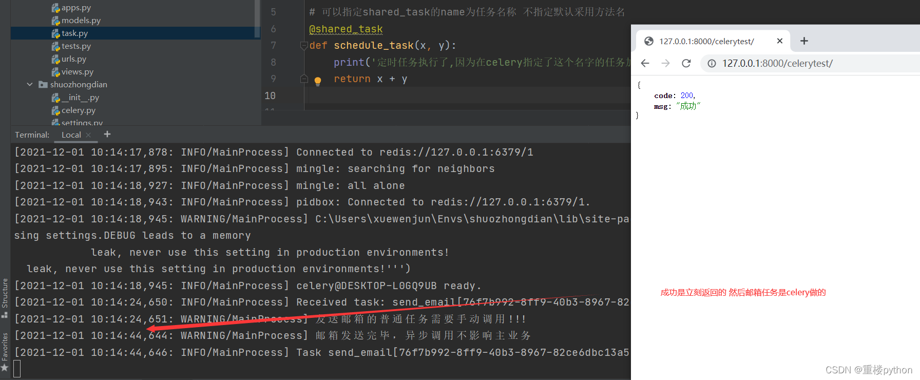The image size is (920, 380).
Task: Click the Python file icon of task.py
Action: pyautogui.click(x=56, y=33)
